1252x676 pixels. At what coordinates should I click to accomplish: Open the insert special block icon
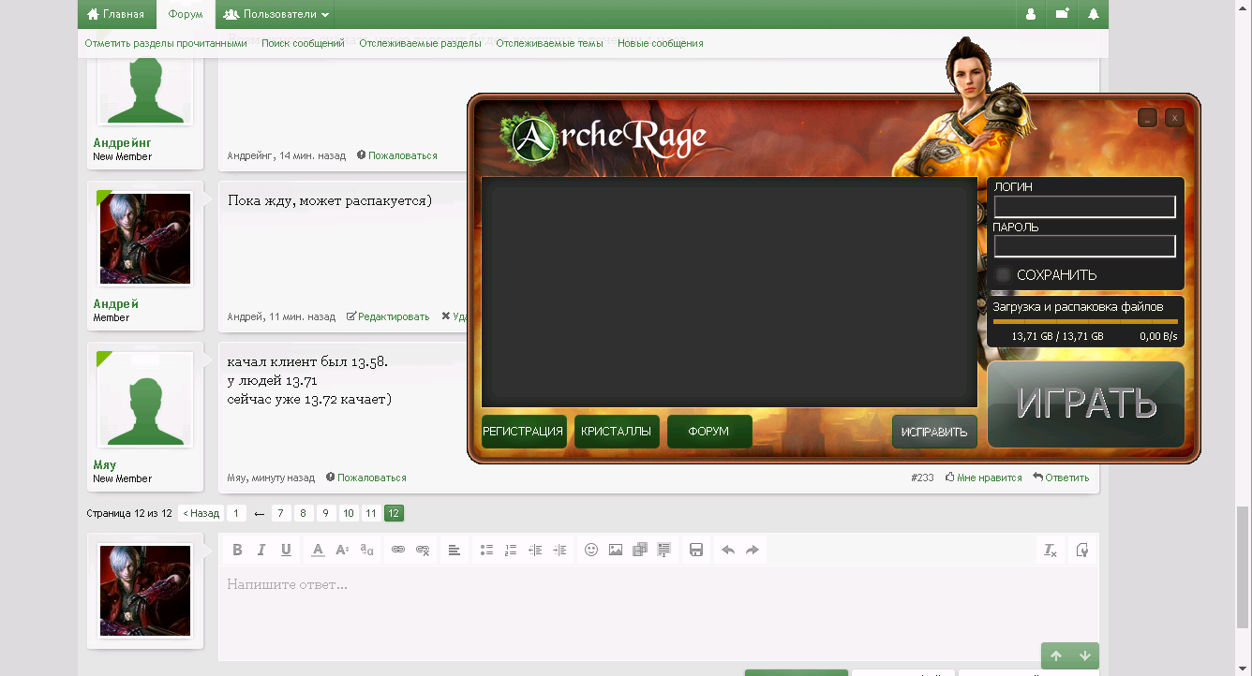664,550
